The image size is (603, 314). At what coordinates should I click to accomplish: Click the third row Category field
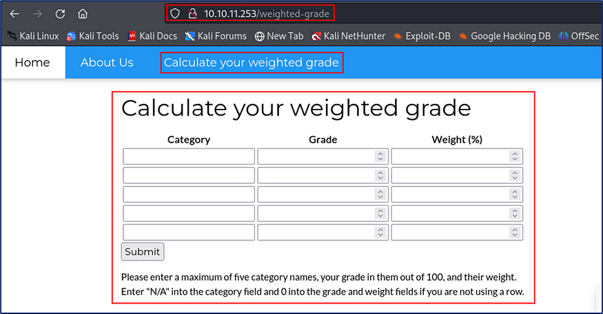[189, 194]
